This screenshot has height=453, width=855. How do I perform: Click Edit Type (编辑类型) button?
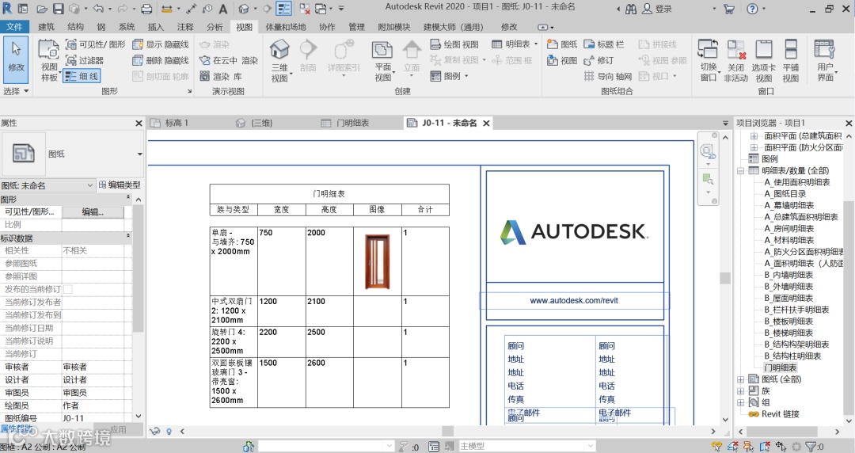click(x=120, y=185)
